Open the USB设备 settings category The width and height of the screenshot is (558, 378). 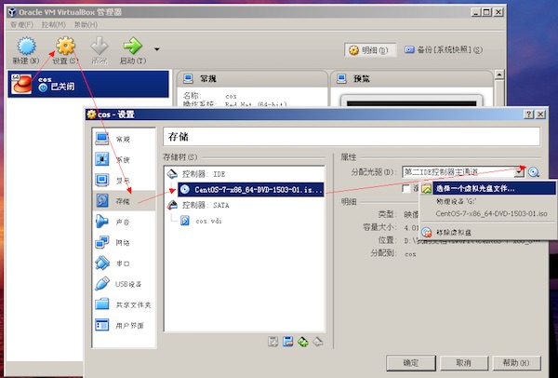point(124,284)
